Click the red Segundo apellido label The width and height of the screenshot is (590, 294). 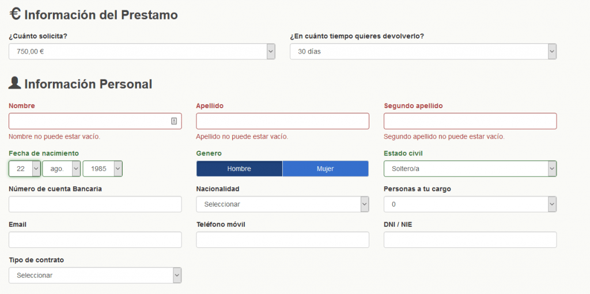click(413, 106)
